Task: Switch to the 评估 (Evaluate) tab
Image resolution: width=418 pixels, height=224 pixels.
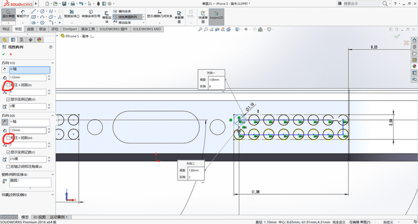Action: pyautogui.click(x=55, y=29)
